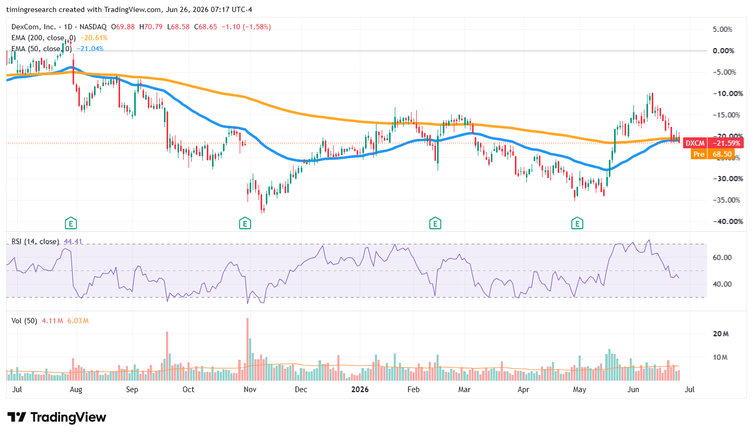Click the 'DexCom, Inc. · 1D · NASDAQ' title
This screenshot has height=436, width=753.
click(x=59, y=27)
